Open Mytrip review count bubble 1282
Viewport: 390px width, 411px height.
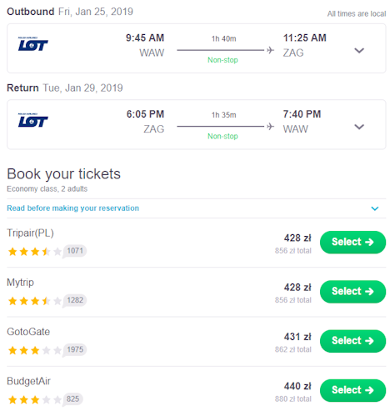click(74, 300)
